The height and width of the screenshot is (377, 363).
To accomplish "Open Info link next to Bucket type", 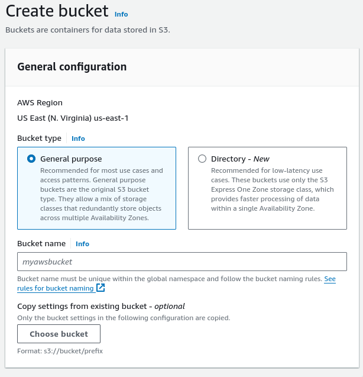I will 78,138.
